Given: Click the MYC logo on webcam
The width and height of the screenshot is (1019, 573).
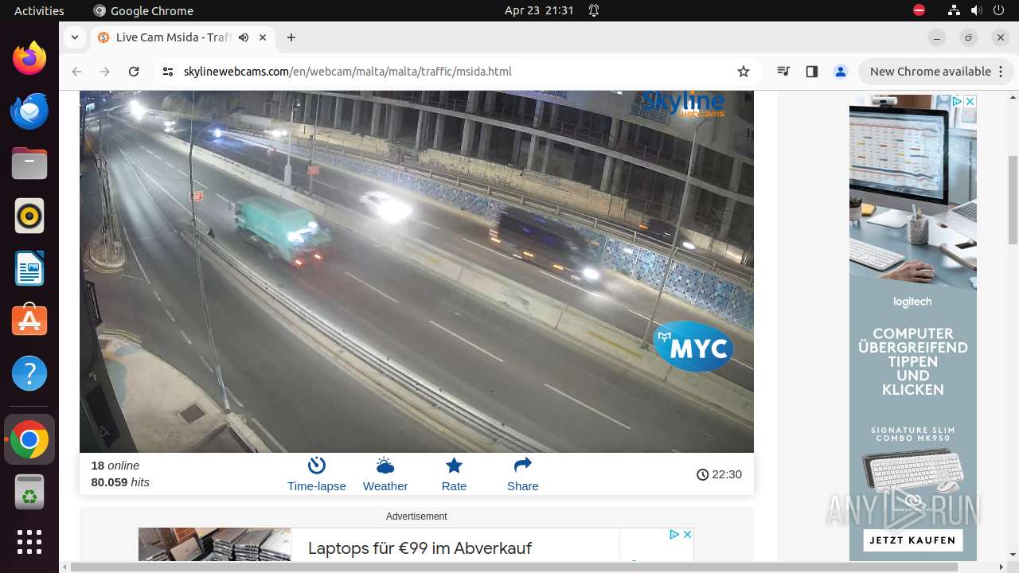Looking at the screenshot, I should coord(693,347).
